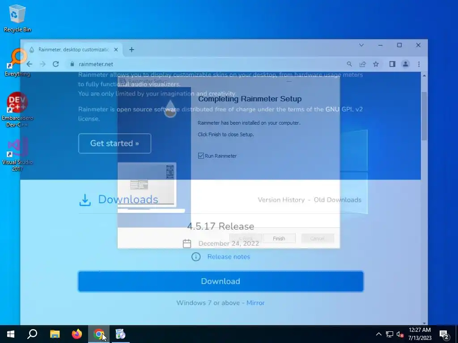This screenshot has width=458, height=343.
Task: Switch to Rainmeter desktop customization tab
Action: click(x=73, y=50)
